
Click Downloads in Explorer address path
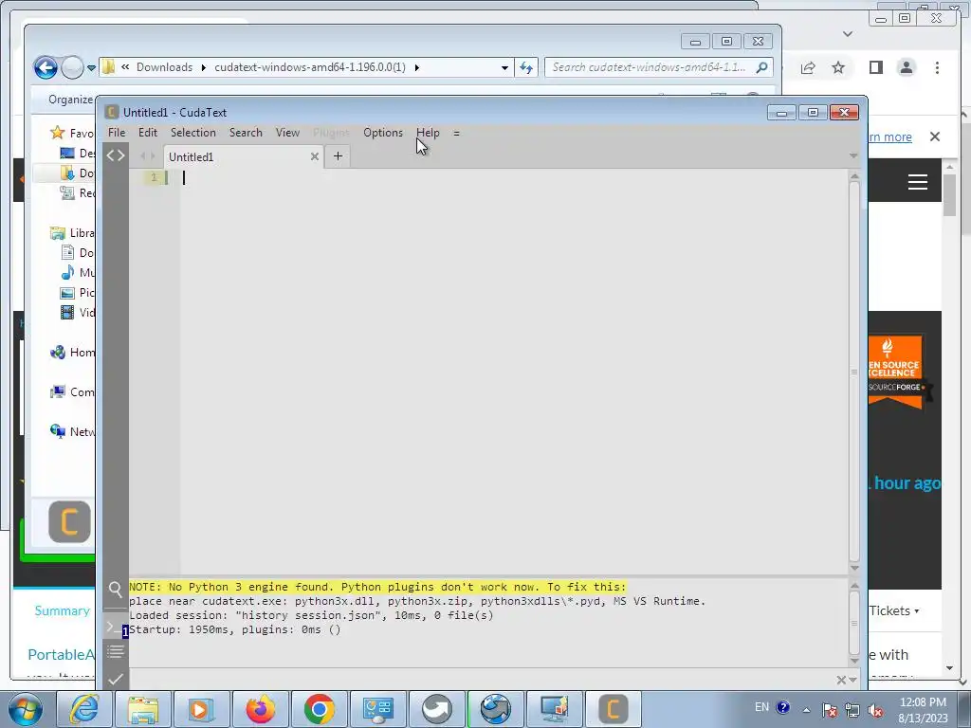164,67
